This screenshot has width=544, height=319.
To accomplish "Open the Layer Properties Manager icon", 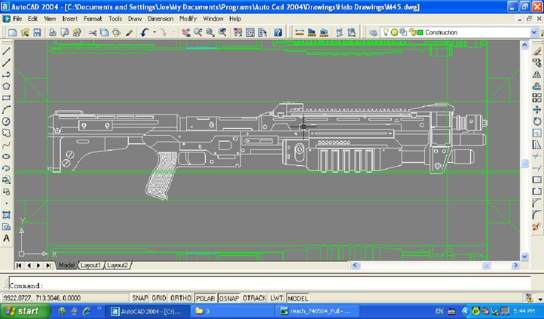I will tap(373, 32).
